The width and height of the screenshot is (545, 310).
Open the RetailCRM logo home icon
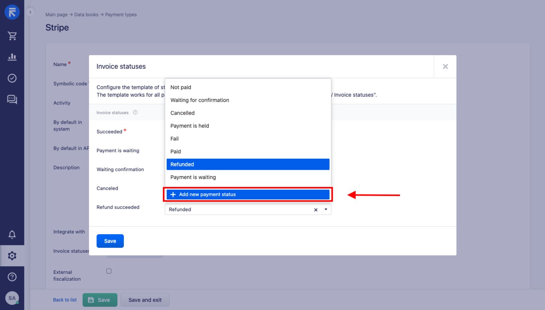click(x=12, y=12)
